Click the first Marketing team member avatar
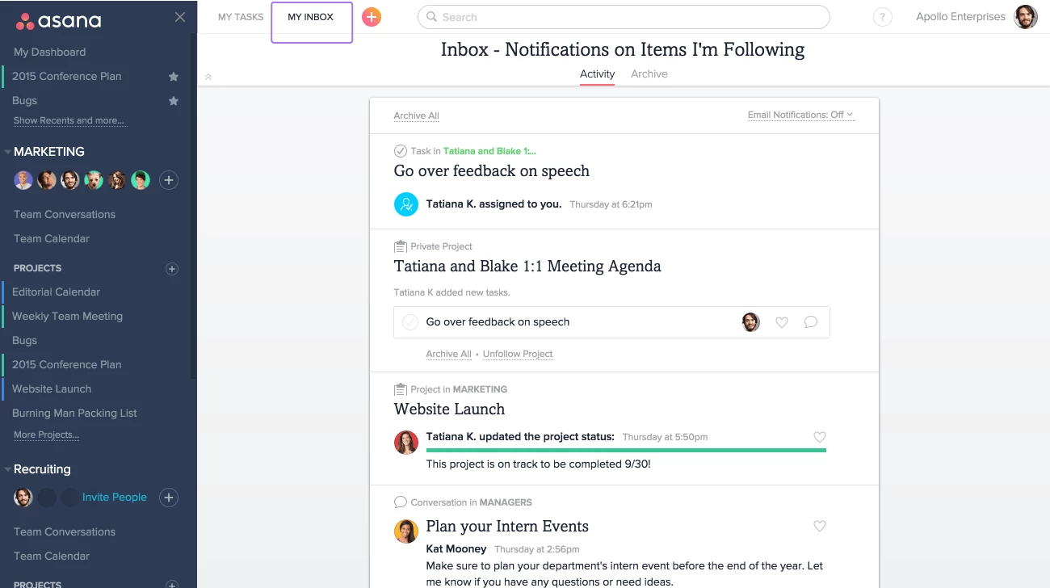Image resolution: width=1050 pixels, height=588 pixels. click(23, 180)
